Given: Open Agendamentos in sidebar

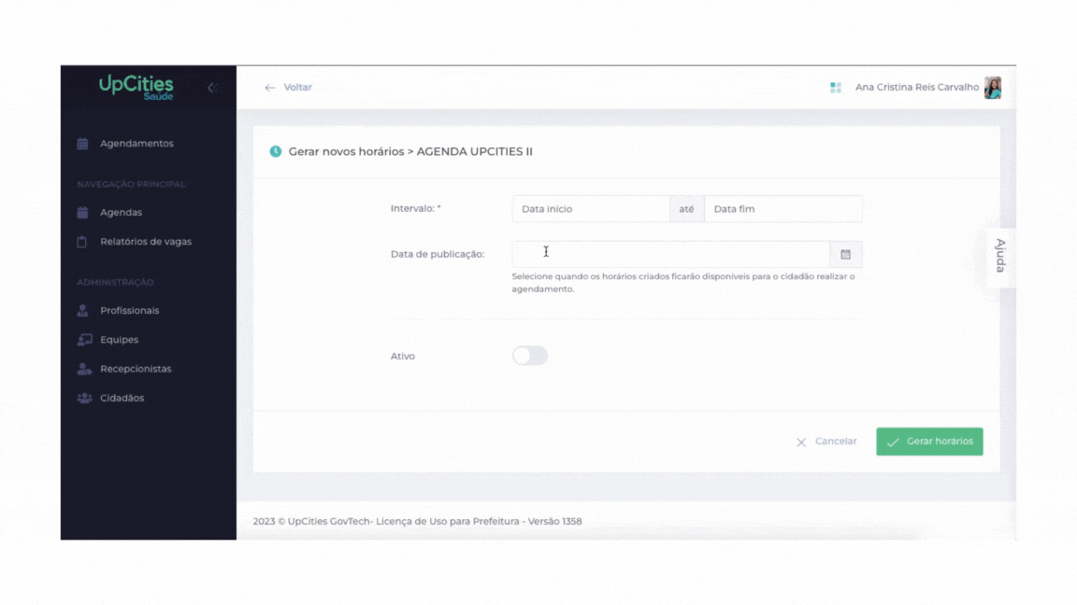Looking at the screenshot, I should coord(136,144).
